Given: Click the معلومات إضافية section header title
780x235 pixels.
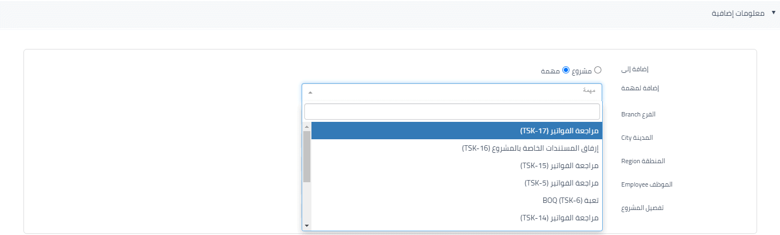Looking at the screenshot, I should click(x=740, y=12).
